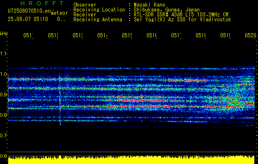The height and width of the screenshot is (164, 258).
Task: Click the 0.6 frequency axis label
Action: (3, 156)
